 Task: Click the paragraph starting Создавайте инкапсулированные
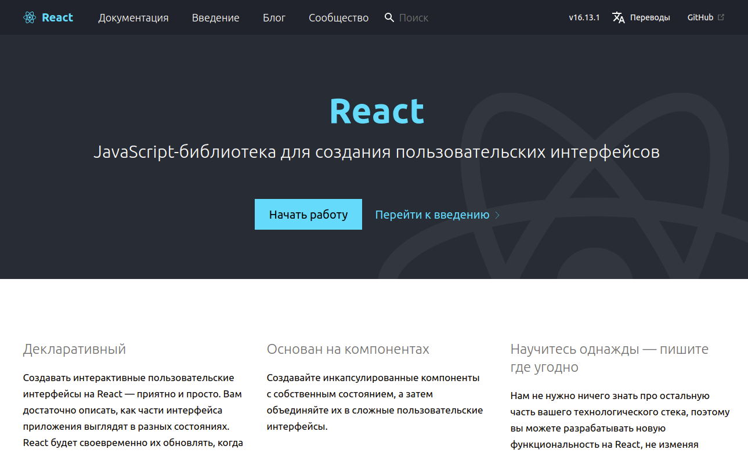pos(375,402)
